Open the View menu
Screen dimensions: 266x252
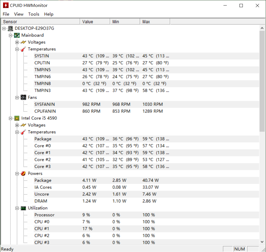pyautogui.click(x=19, y=14)
